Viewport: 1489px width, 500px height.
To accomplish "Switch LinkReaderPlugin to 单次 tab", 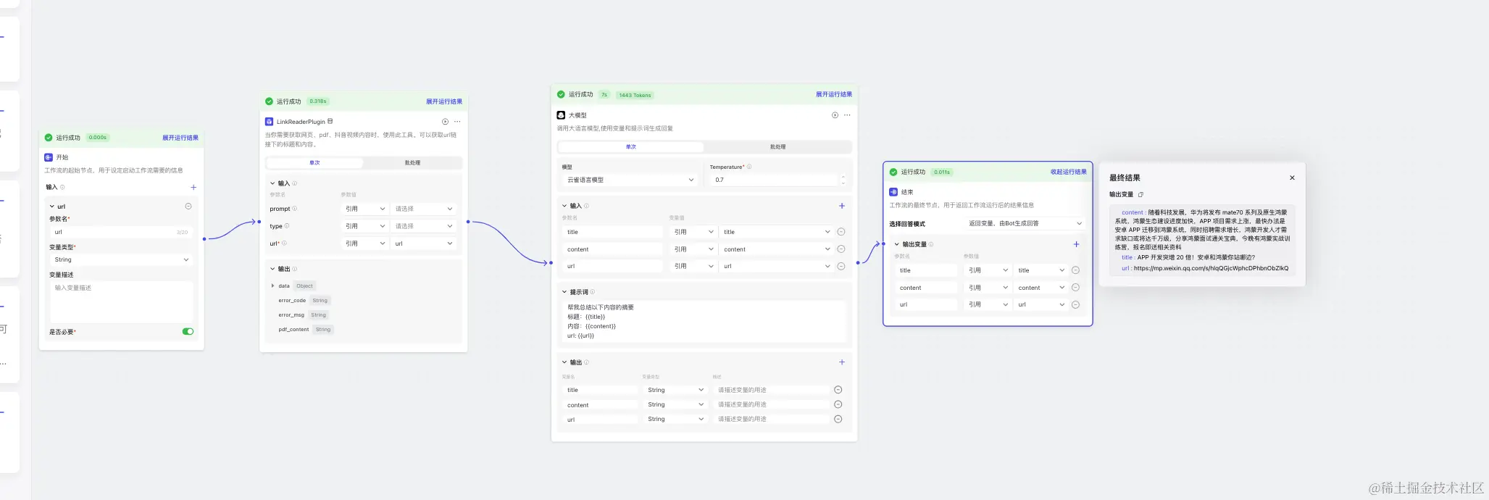I will [314, 163].
